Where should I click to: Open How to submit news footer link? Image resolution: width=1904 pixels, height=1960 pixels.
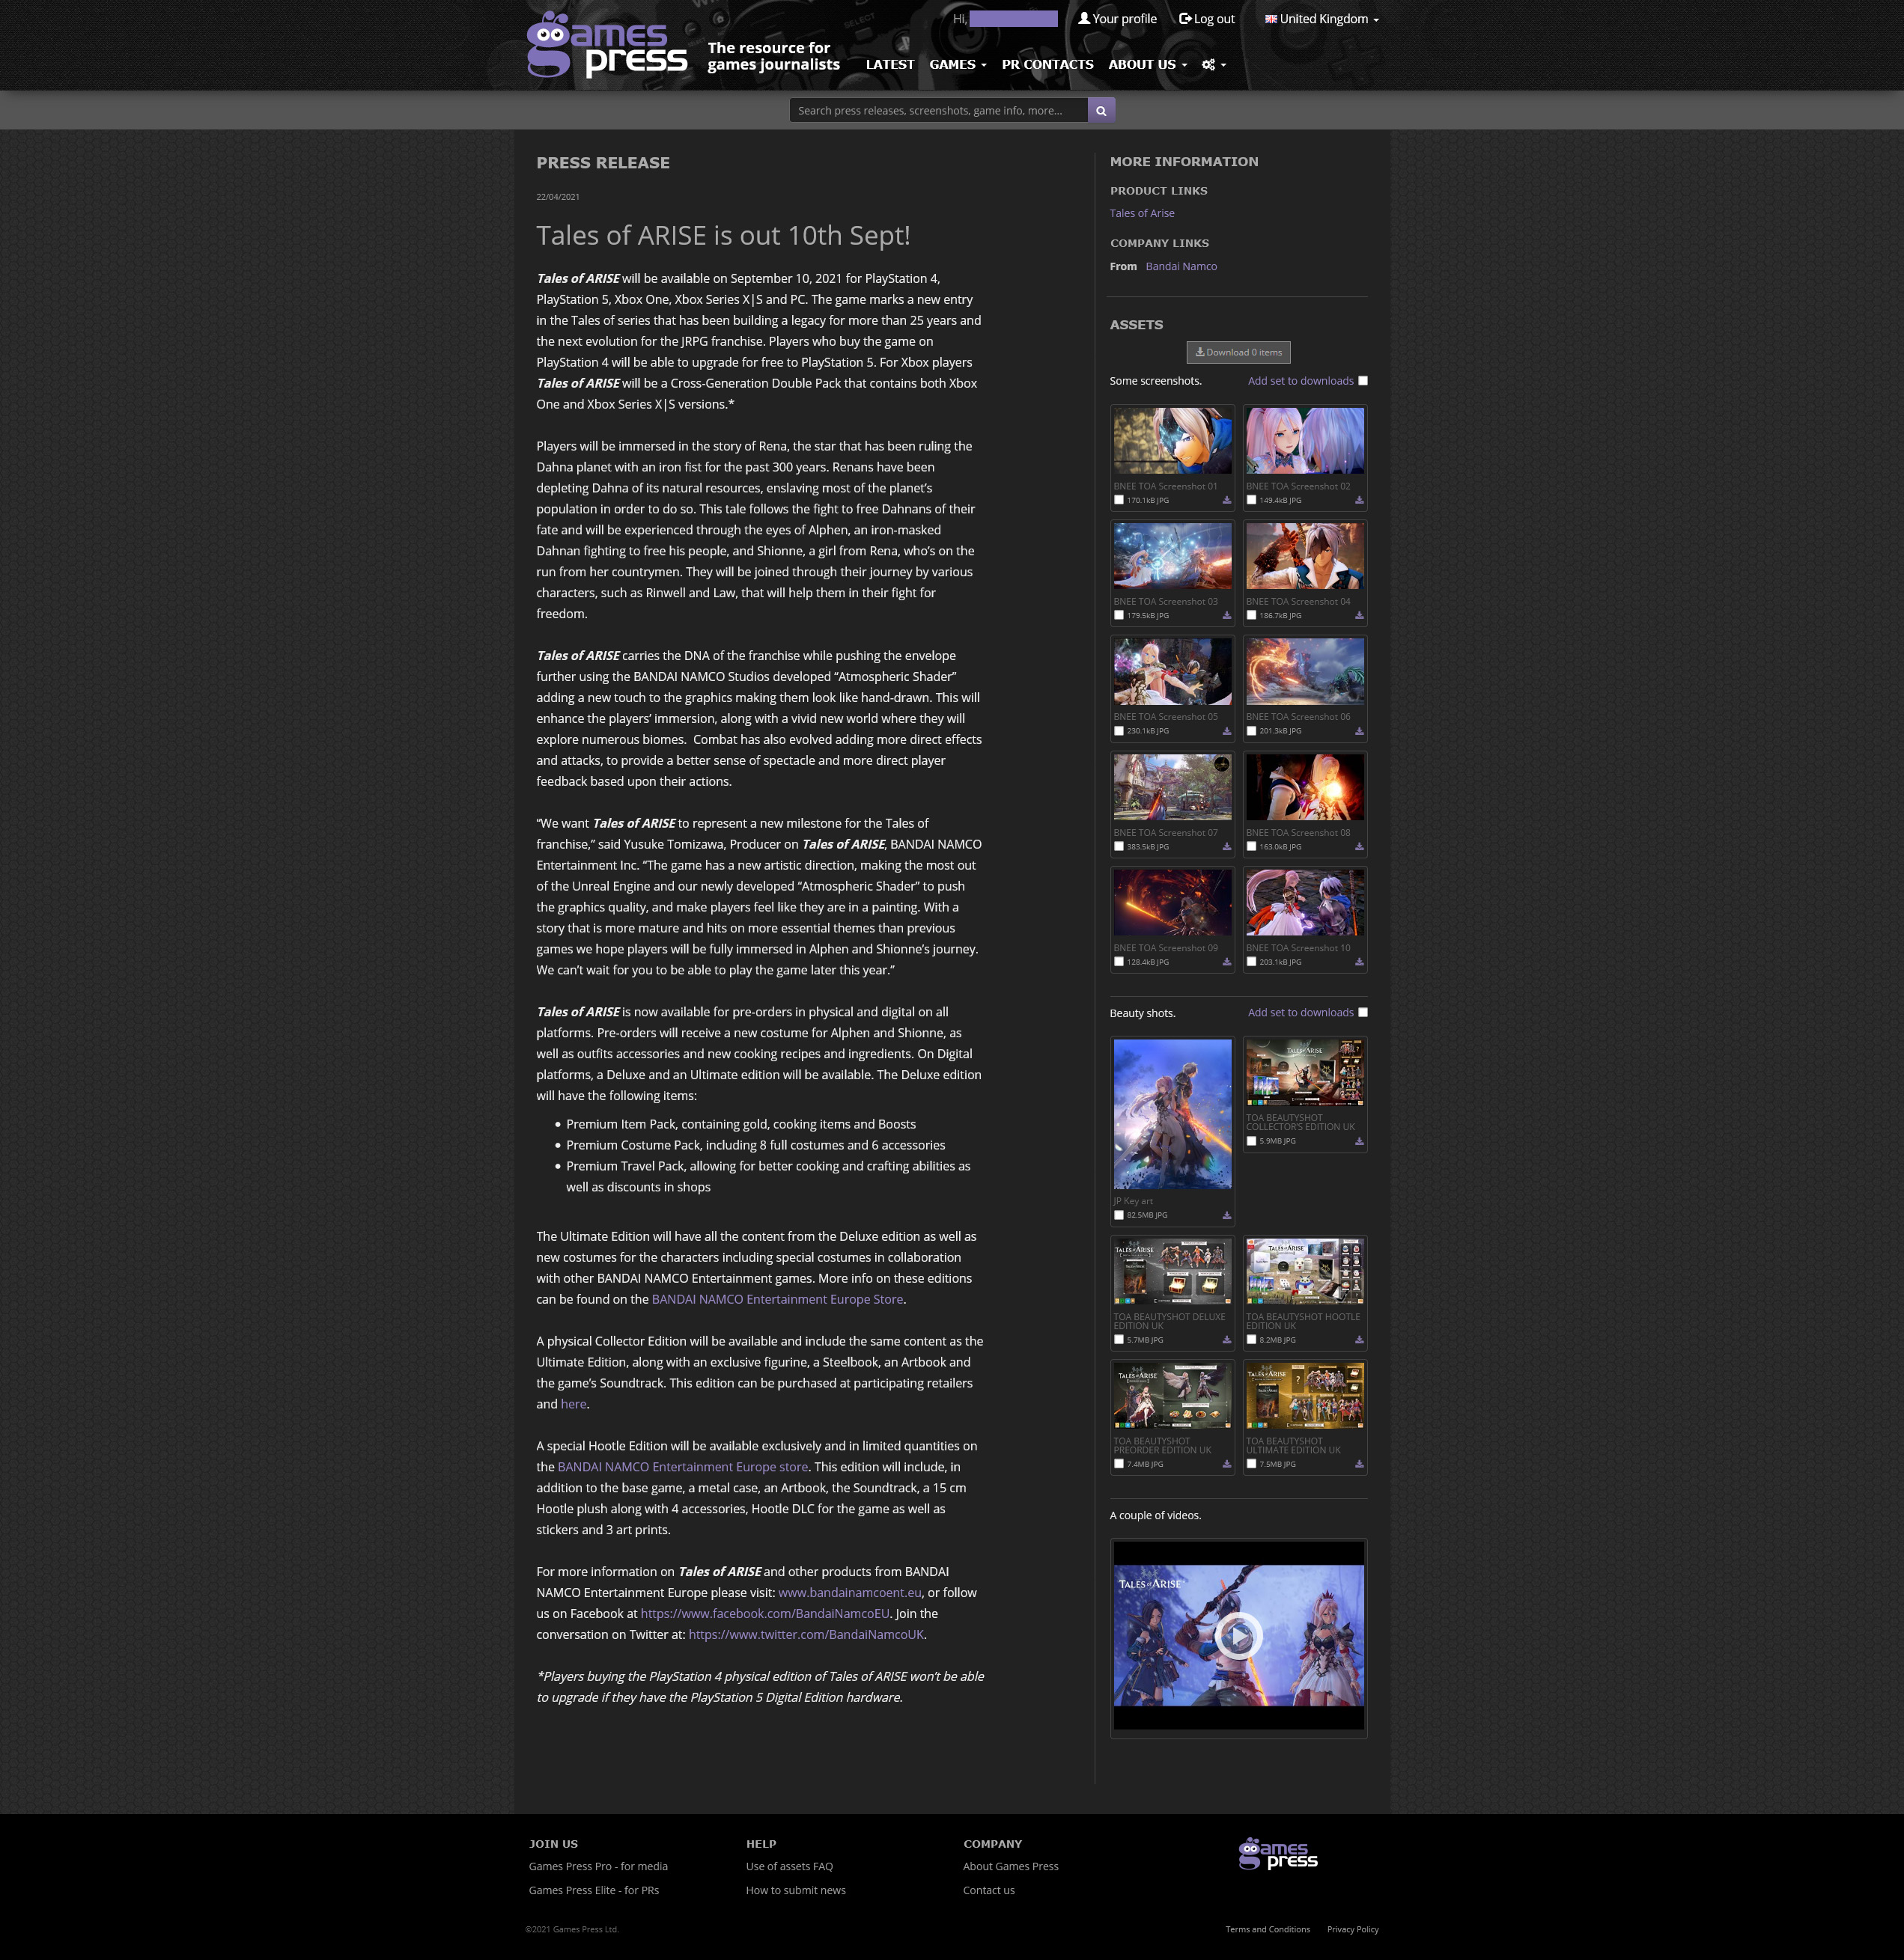(795, 1890)
